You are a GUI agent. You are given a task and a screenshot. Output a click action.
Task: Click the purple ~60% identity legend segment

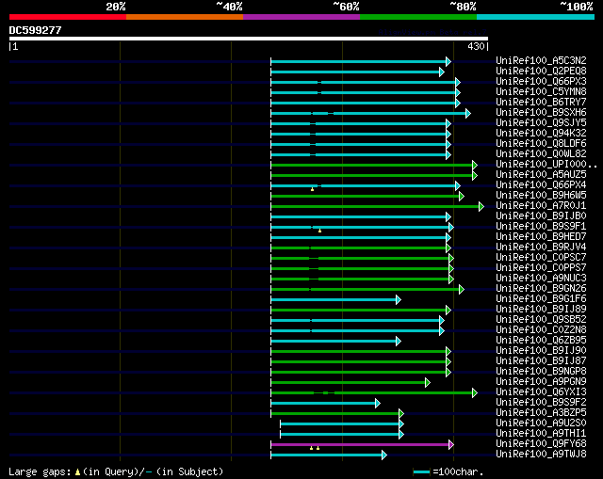tap(301, 17)
